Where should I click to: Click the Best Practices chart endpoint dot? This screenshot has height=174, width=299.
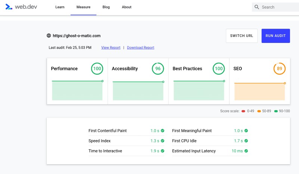pyautogui.click(x=224, y=81)
